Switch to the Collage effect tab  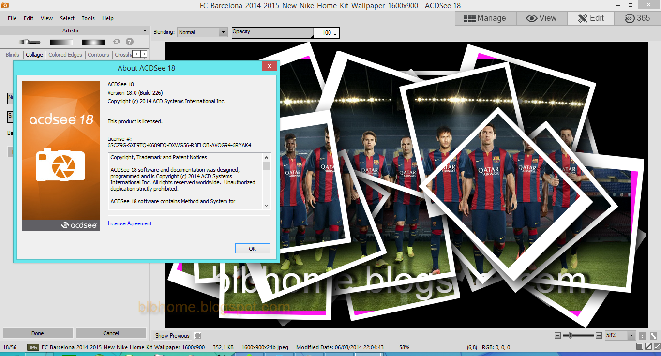pos(34,55)
